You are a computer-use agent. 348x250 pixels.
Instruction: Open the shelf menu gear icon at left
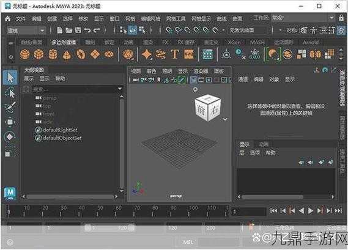coord(10,57)
